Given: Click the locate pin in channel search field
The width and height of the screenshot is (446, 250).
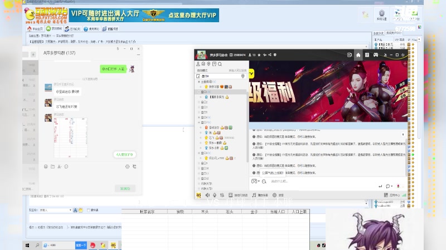Looking at the screenshot, I should 243,76.
